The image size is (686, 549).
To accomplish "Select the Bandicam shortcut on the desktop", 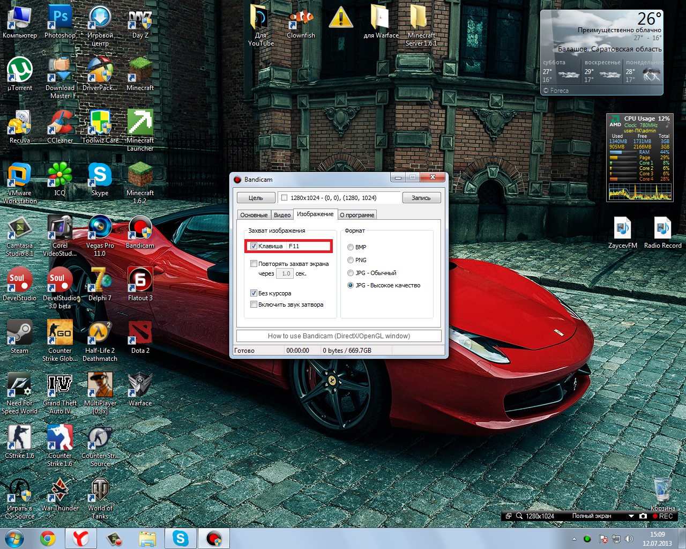I will (x=140, y=233).
